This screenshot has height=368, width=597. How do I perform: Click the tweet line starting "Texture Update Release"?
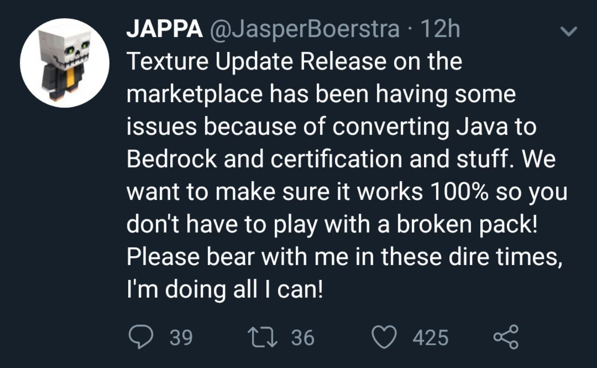294,62
